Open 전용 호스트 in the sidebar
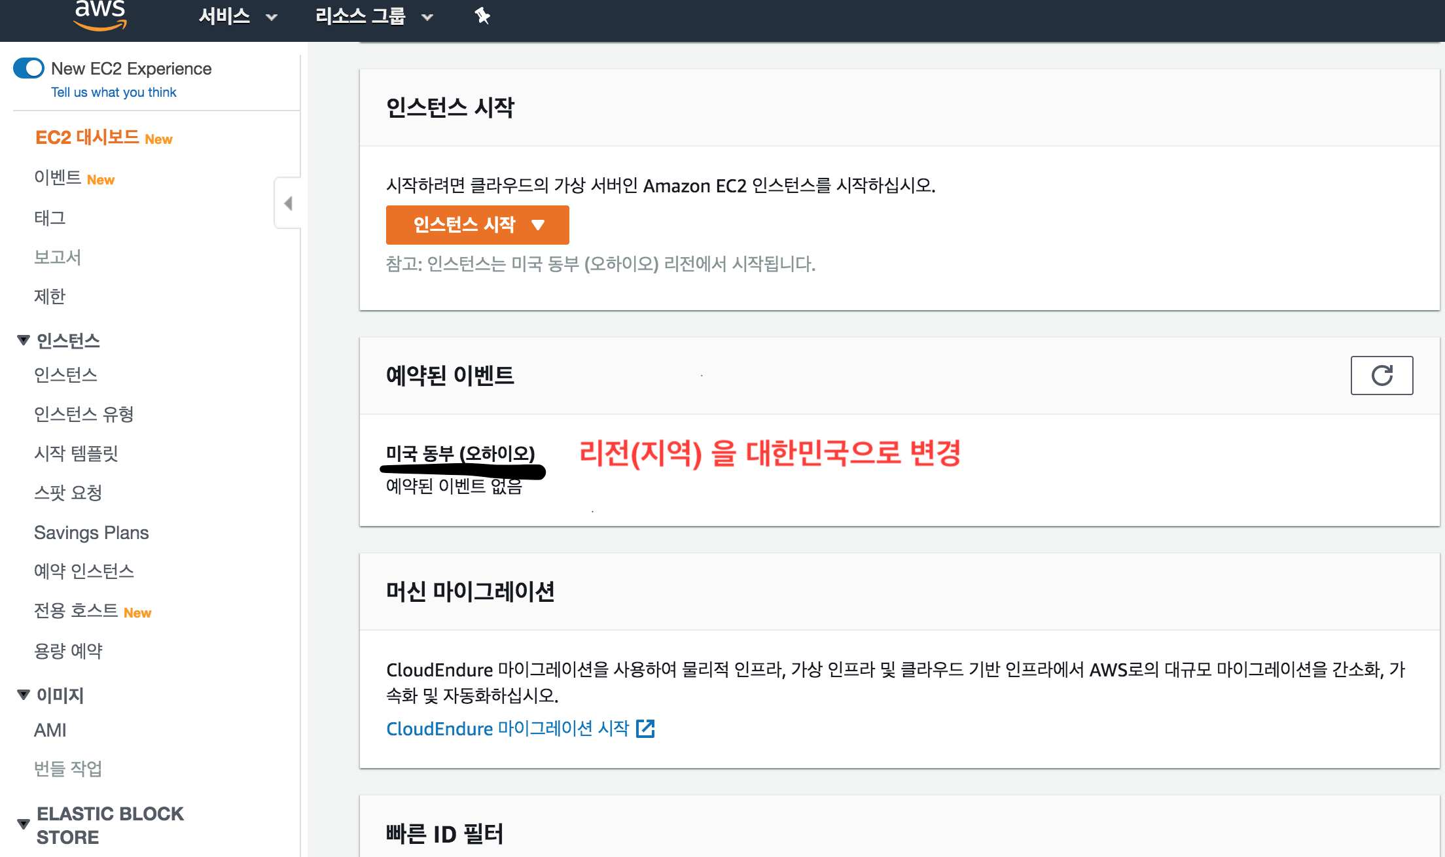The width and height of the screenshot is (1445, 857). tap(76, 611)
